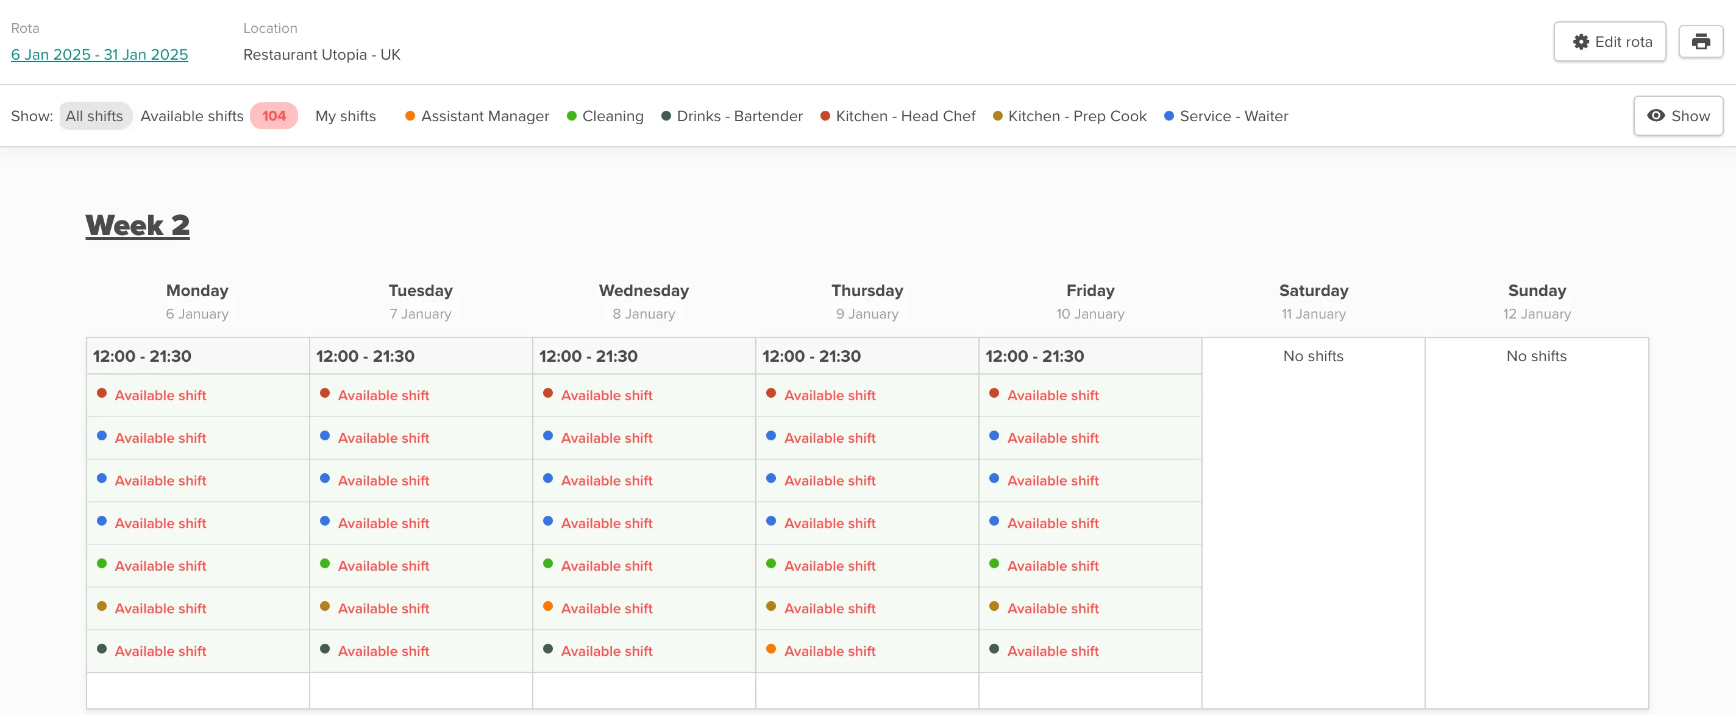Print the rota schedule

1701,41
